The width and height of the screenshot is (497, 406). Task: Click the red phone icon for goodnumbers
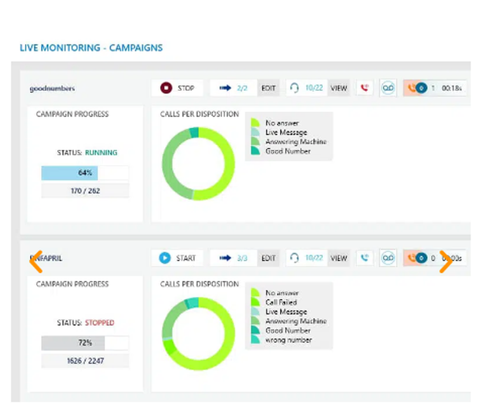pyautogui.click(x=364, y=88)
